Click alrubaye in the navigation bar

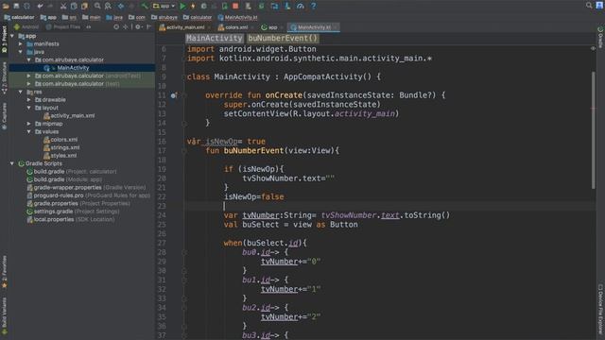click(x=164, y=17)
